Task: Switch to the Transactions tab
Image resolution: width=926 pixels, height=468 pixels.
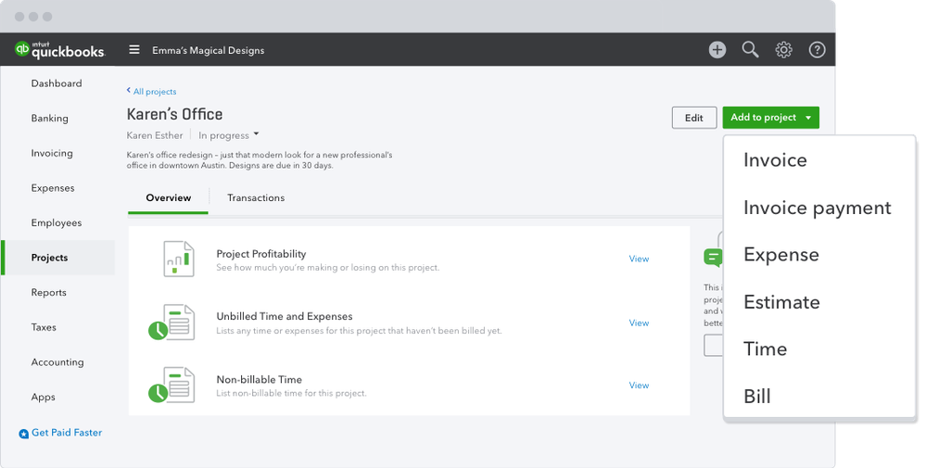Action: coord(256,197)
